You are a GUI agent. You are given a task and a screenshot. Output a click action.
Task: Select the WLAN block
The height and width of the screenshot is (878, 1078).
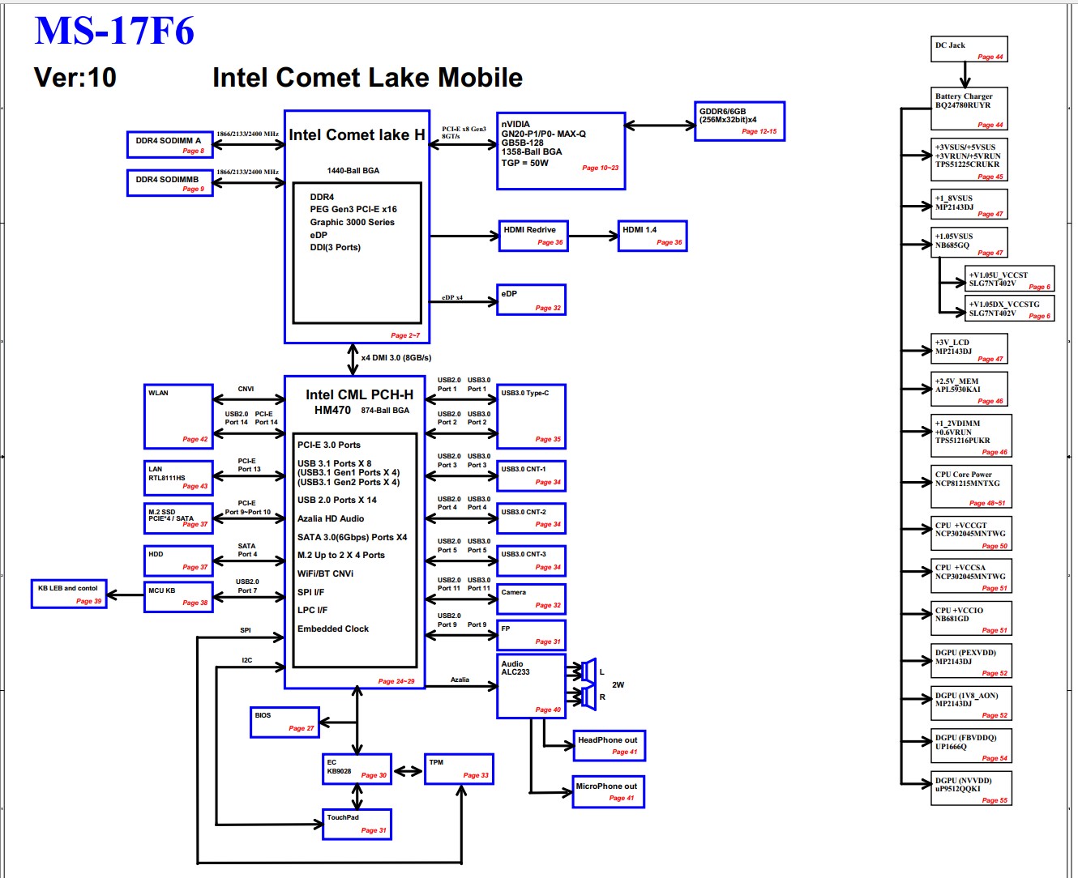point(178,416)
